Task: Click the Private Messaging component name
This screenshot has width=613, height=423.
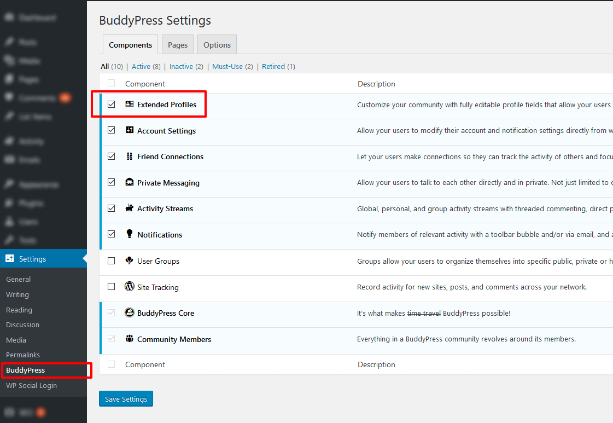Action: [x=168, y=183]
